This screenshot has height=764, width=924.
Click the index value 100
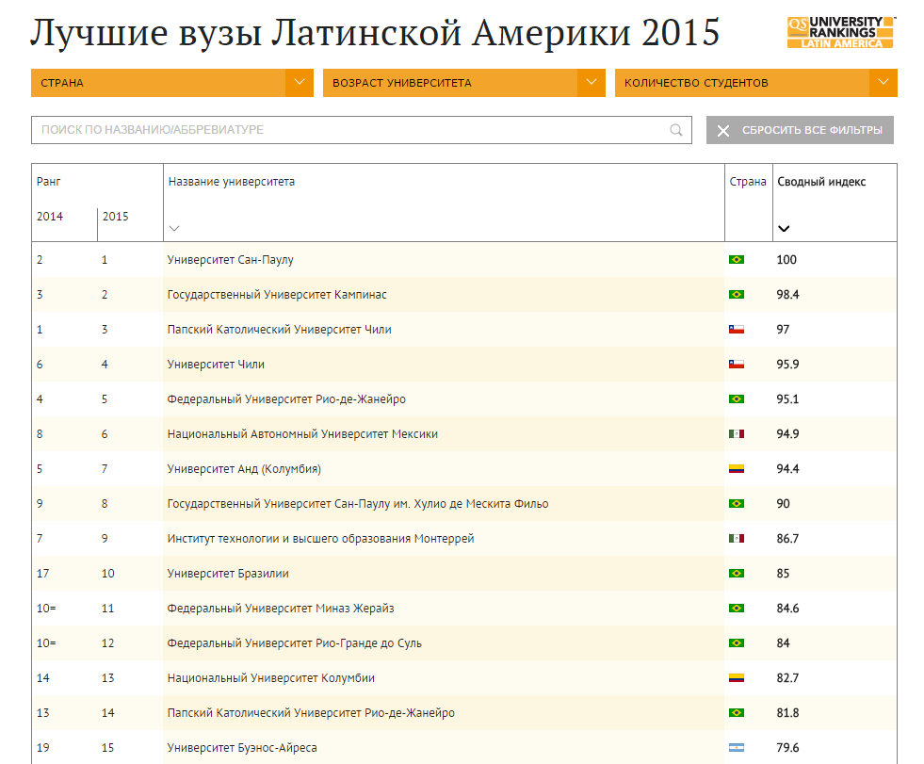pyautogui.click(x=786, y=259)
